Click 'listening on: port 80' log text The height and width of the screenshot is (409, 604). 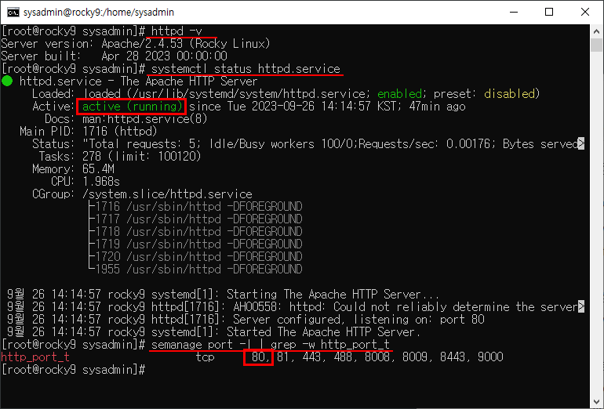(x=419, y=320)
